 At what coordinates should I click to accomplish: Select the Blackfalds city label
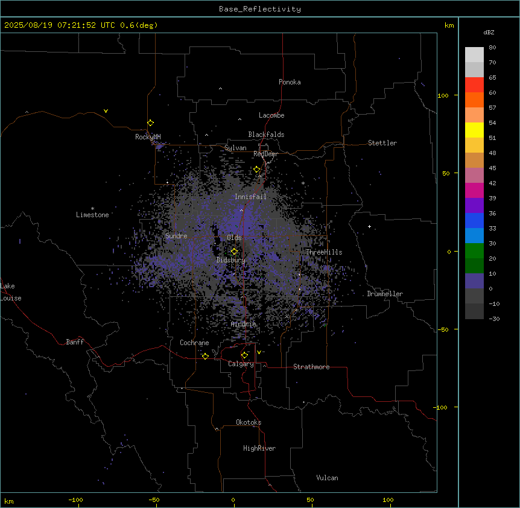pyautogui.click(x=266, y=135)
